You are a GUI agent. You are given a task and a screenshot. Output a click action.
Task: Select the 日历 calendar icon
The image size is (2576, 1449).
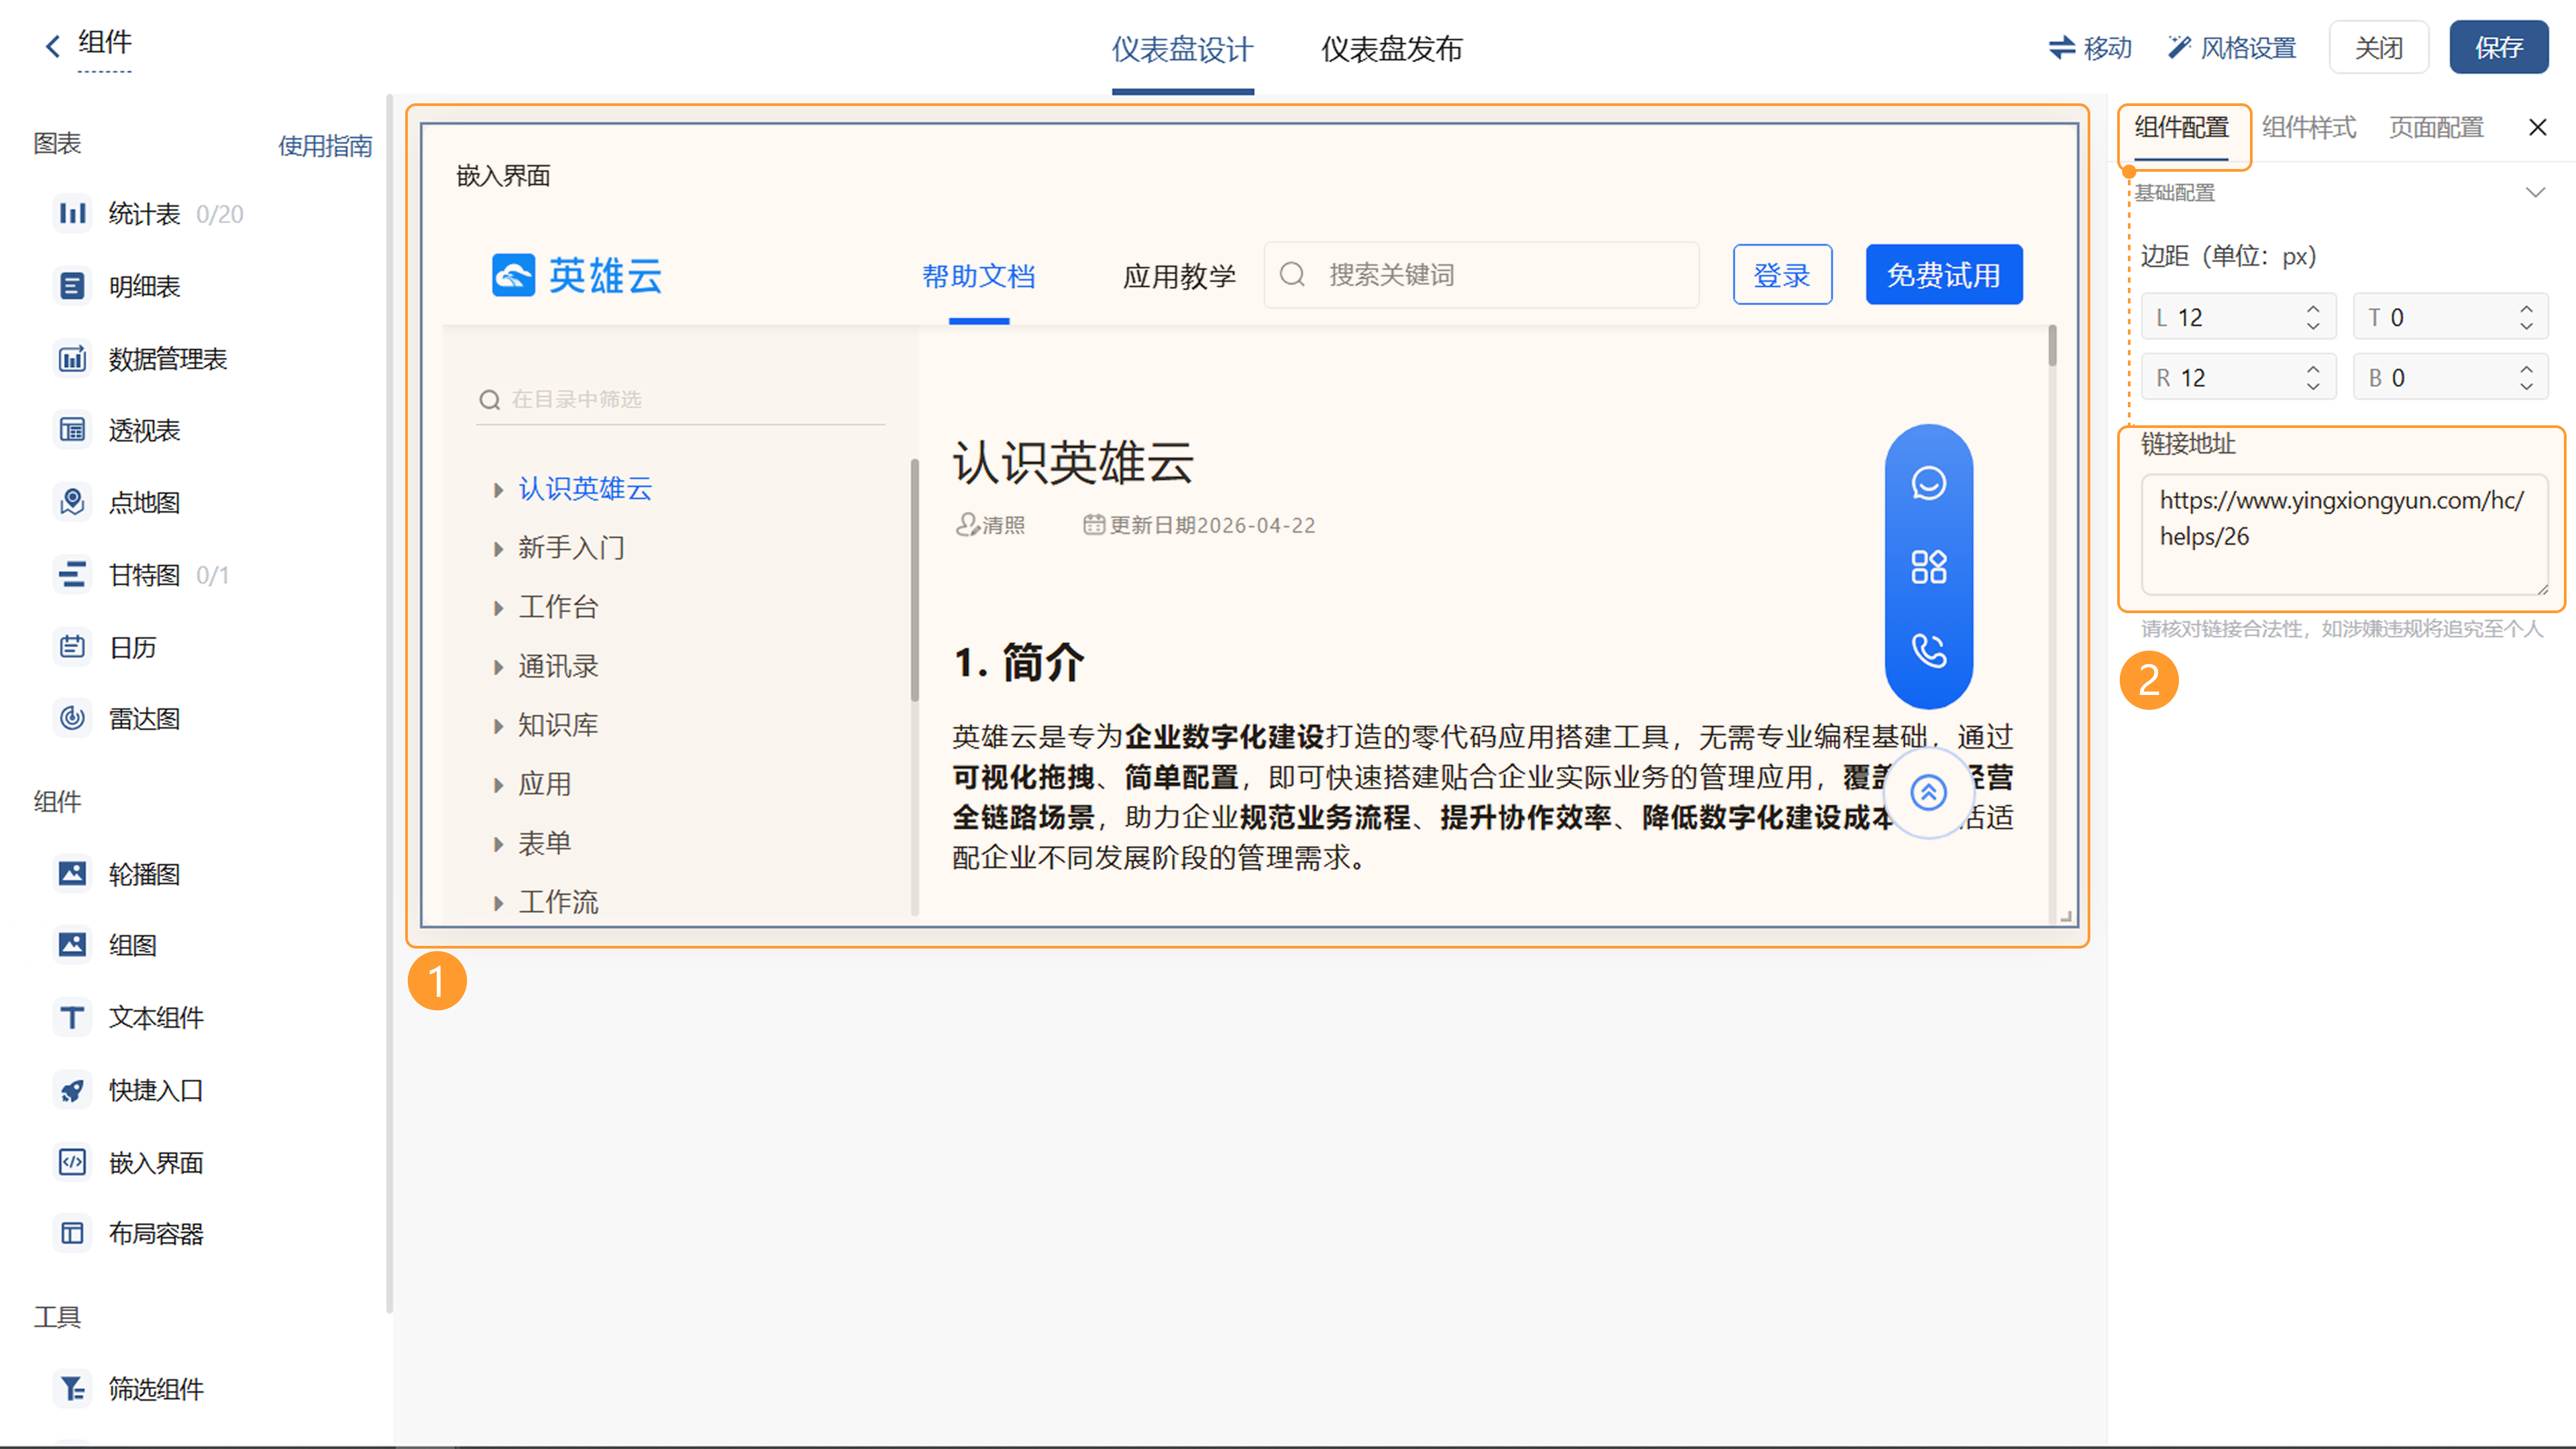(x=72, y=646)
